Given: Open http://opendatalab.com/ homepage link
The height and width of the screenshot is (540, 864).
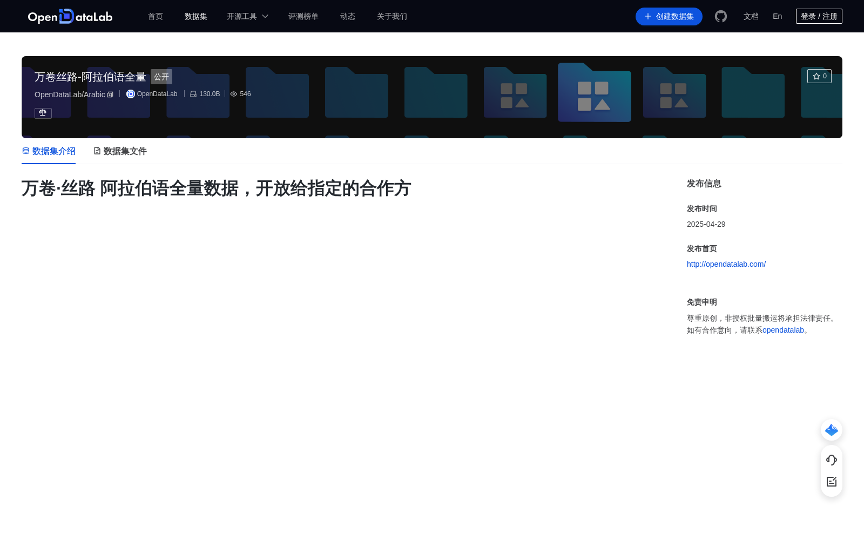Looking at the screenshot, I should pos(726,264).
